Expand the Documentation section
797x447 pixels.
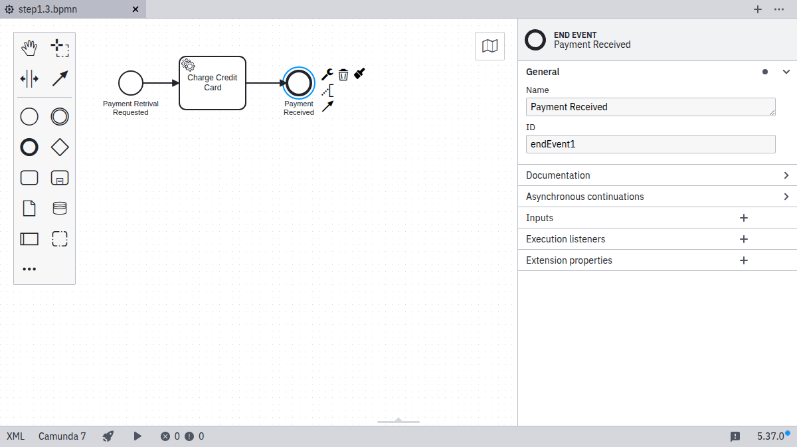pyautogui.click(x=786, y=175)
